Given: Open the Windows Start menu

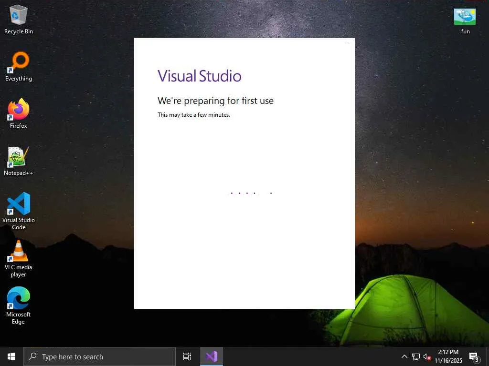Looking at the screenshot, I should pos(11,356).
